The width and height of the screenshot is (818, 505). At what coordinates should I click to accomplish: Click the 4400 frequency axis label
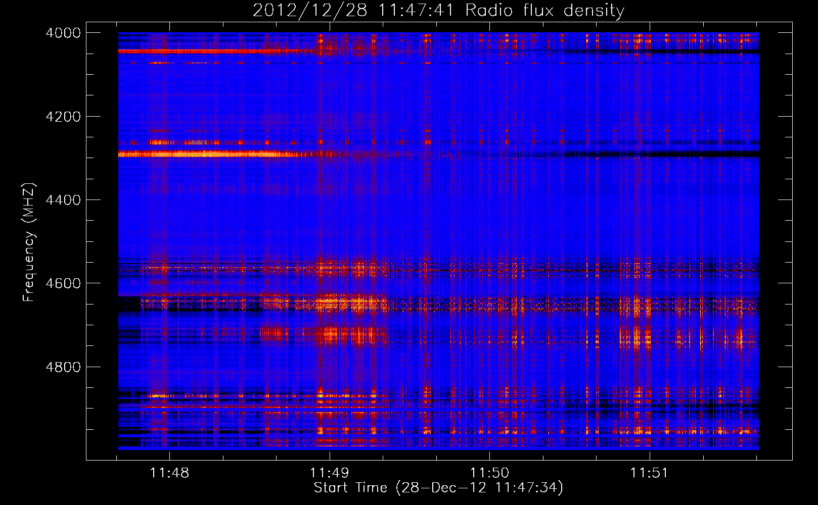pos(63,200)
